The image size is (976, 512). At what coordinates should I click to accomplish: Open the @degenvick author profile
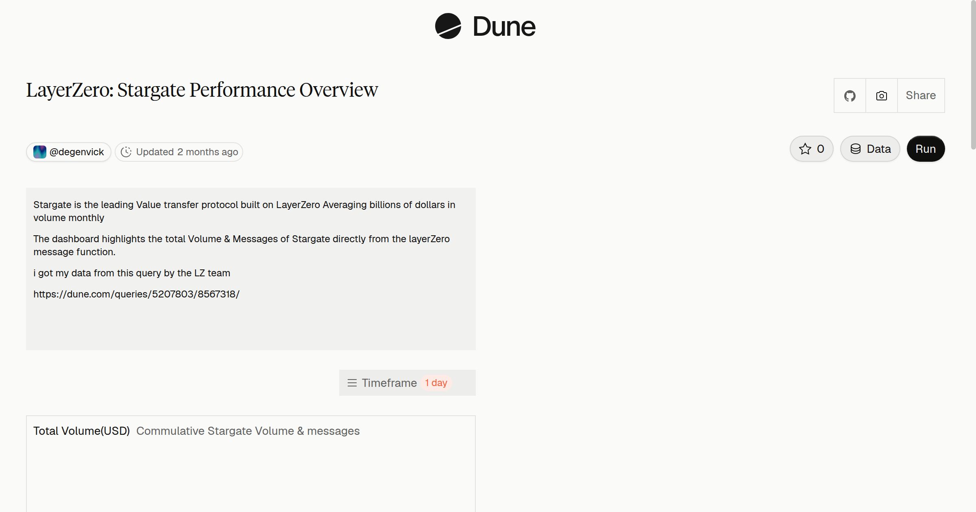click(69, 152)
